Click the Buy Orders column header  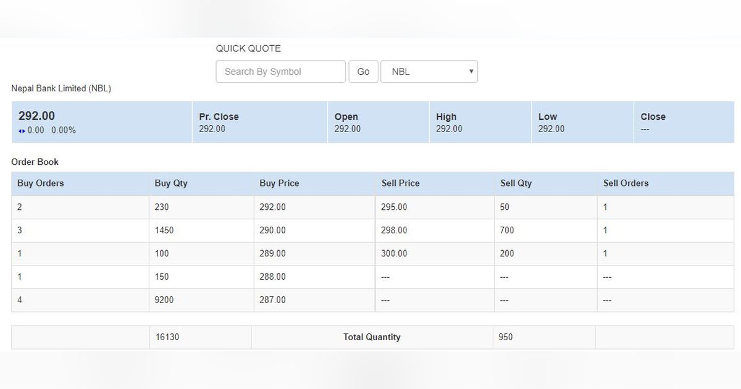coord(41,183)
